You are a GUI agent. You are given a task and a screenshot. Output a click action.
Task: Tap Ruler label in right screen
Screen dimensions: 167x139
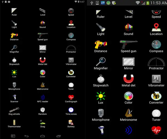(x=101, y=17)
